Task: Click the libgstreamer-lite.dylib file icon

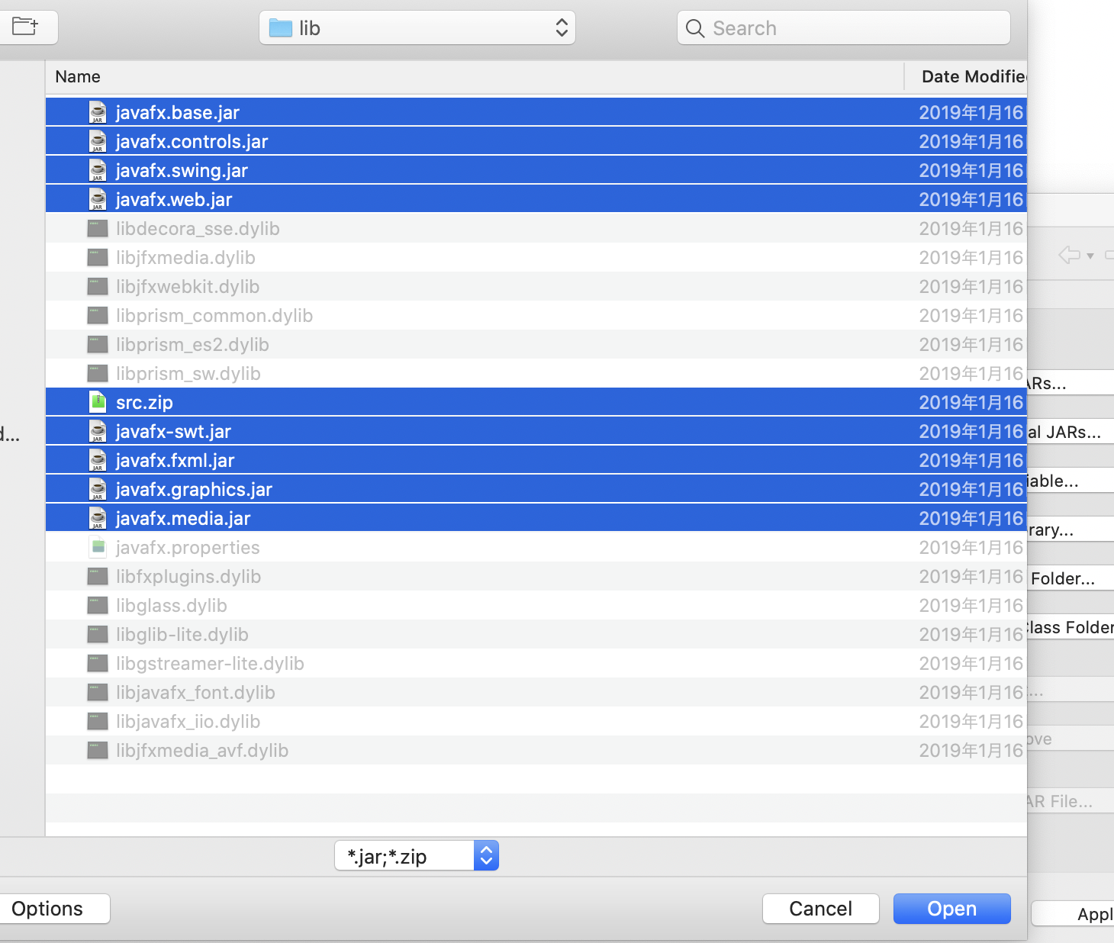Action: 98,663
